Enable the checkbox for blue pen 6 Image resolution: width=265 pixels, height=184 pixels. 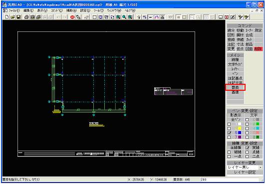pos(229,133)
